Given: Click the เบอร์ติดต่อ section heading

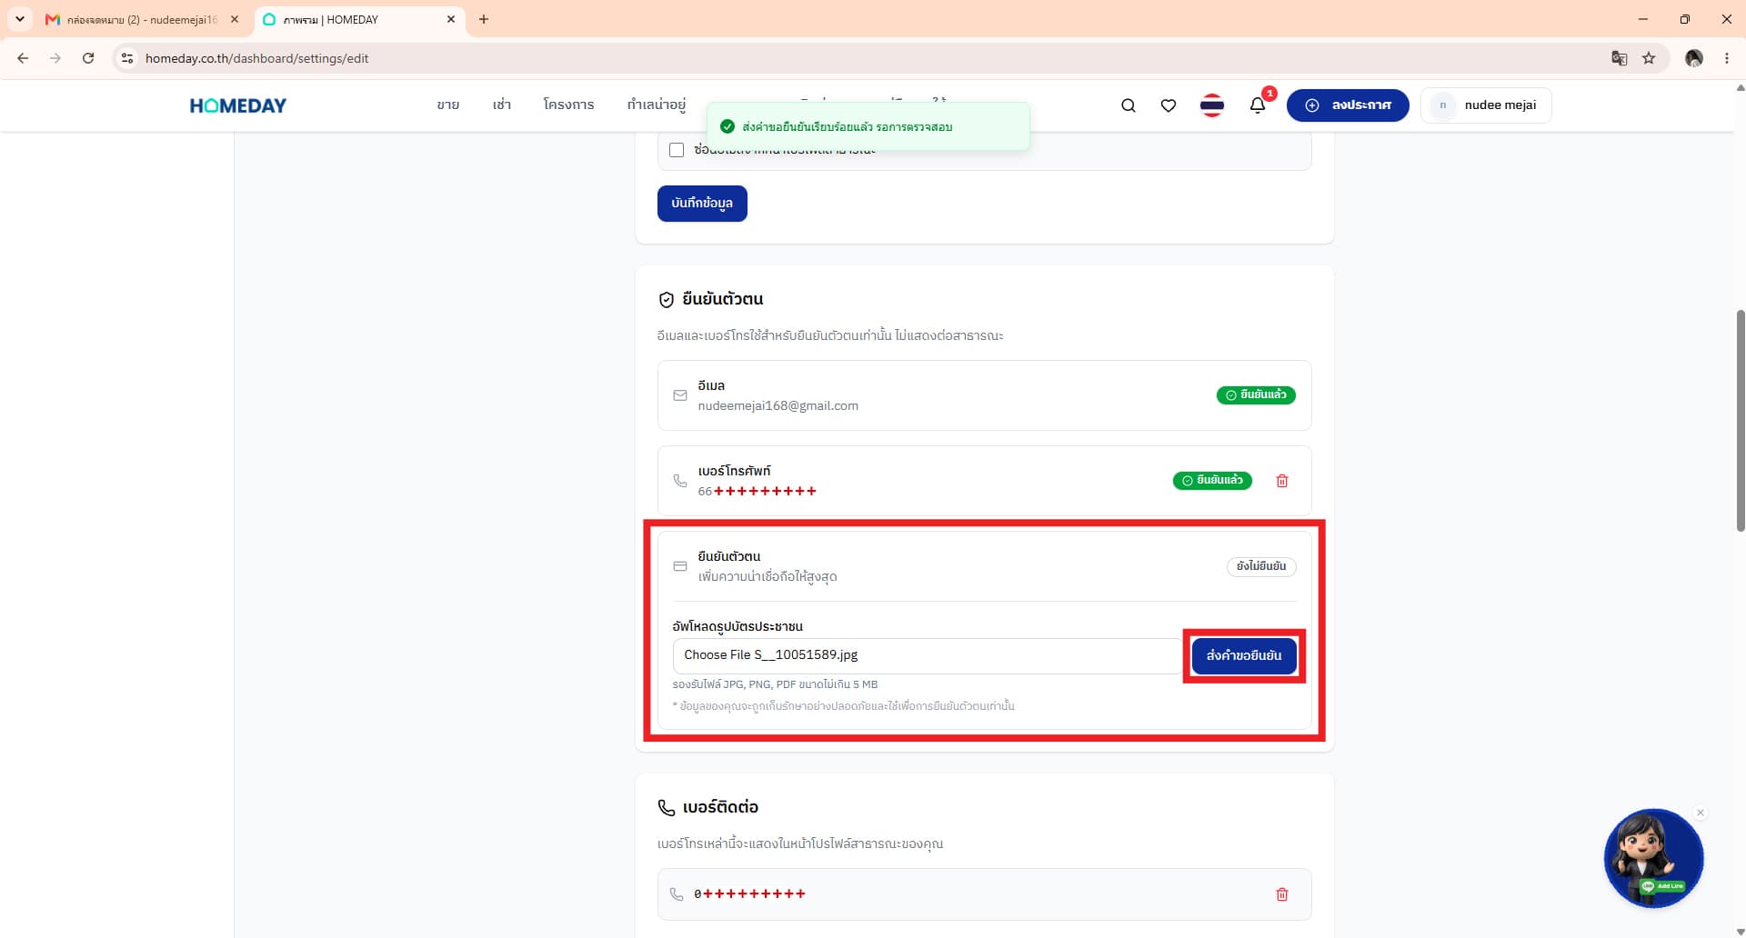Looking at the screenshot, I should pyautogui.click(x=720, y=807).
